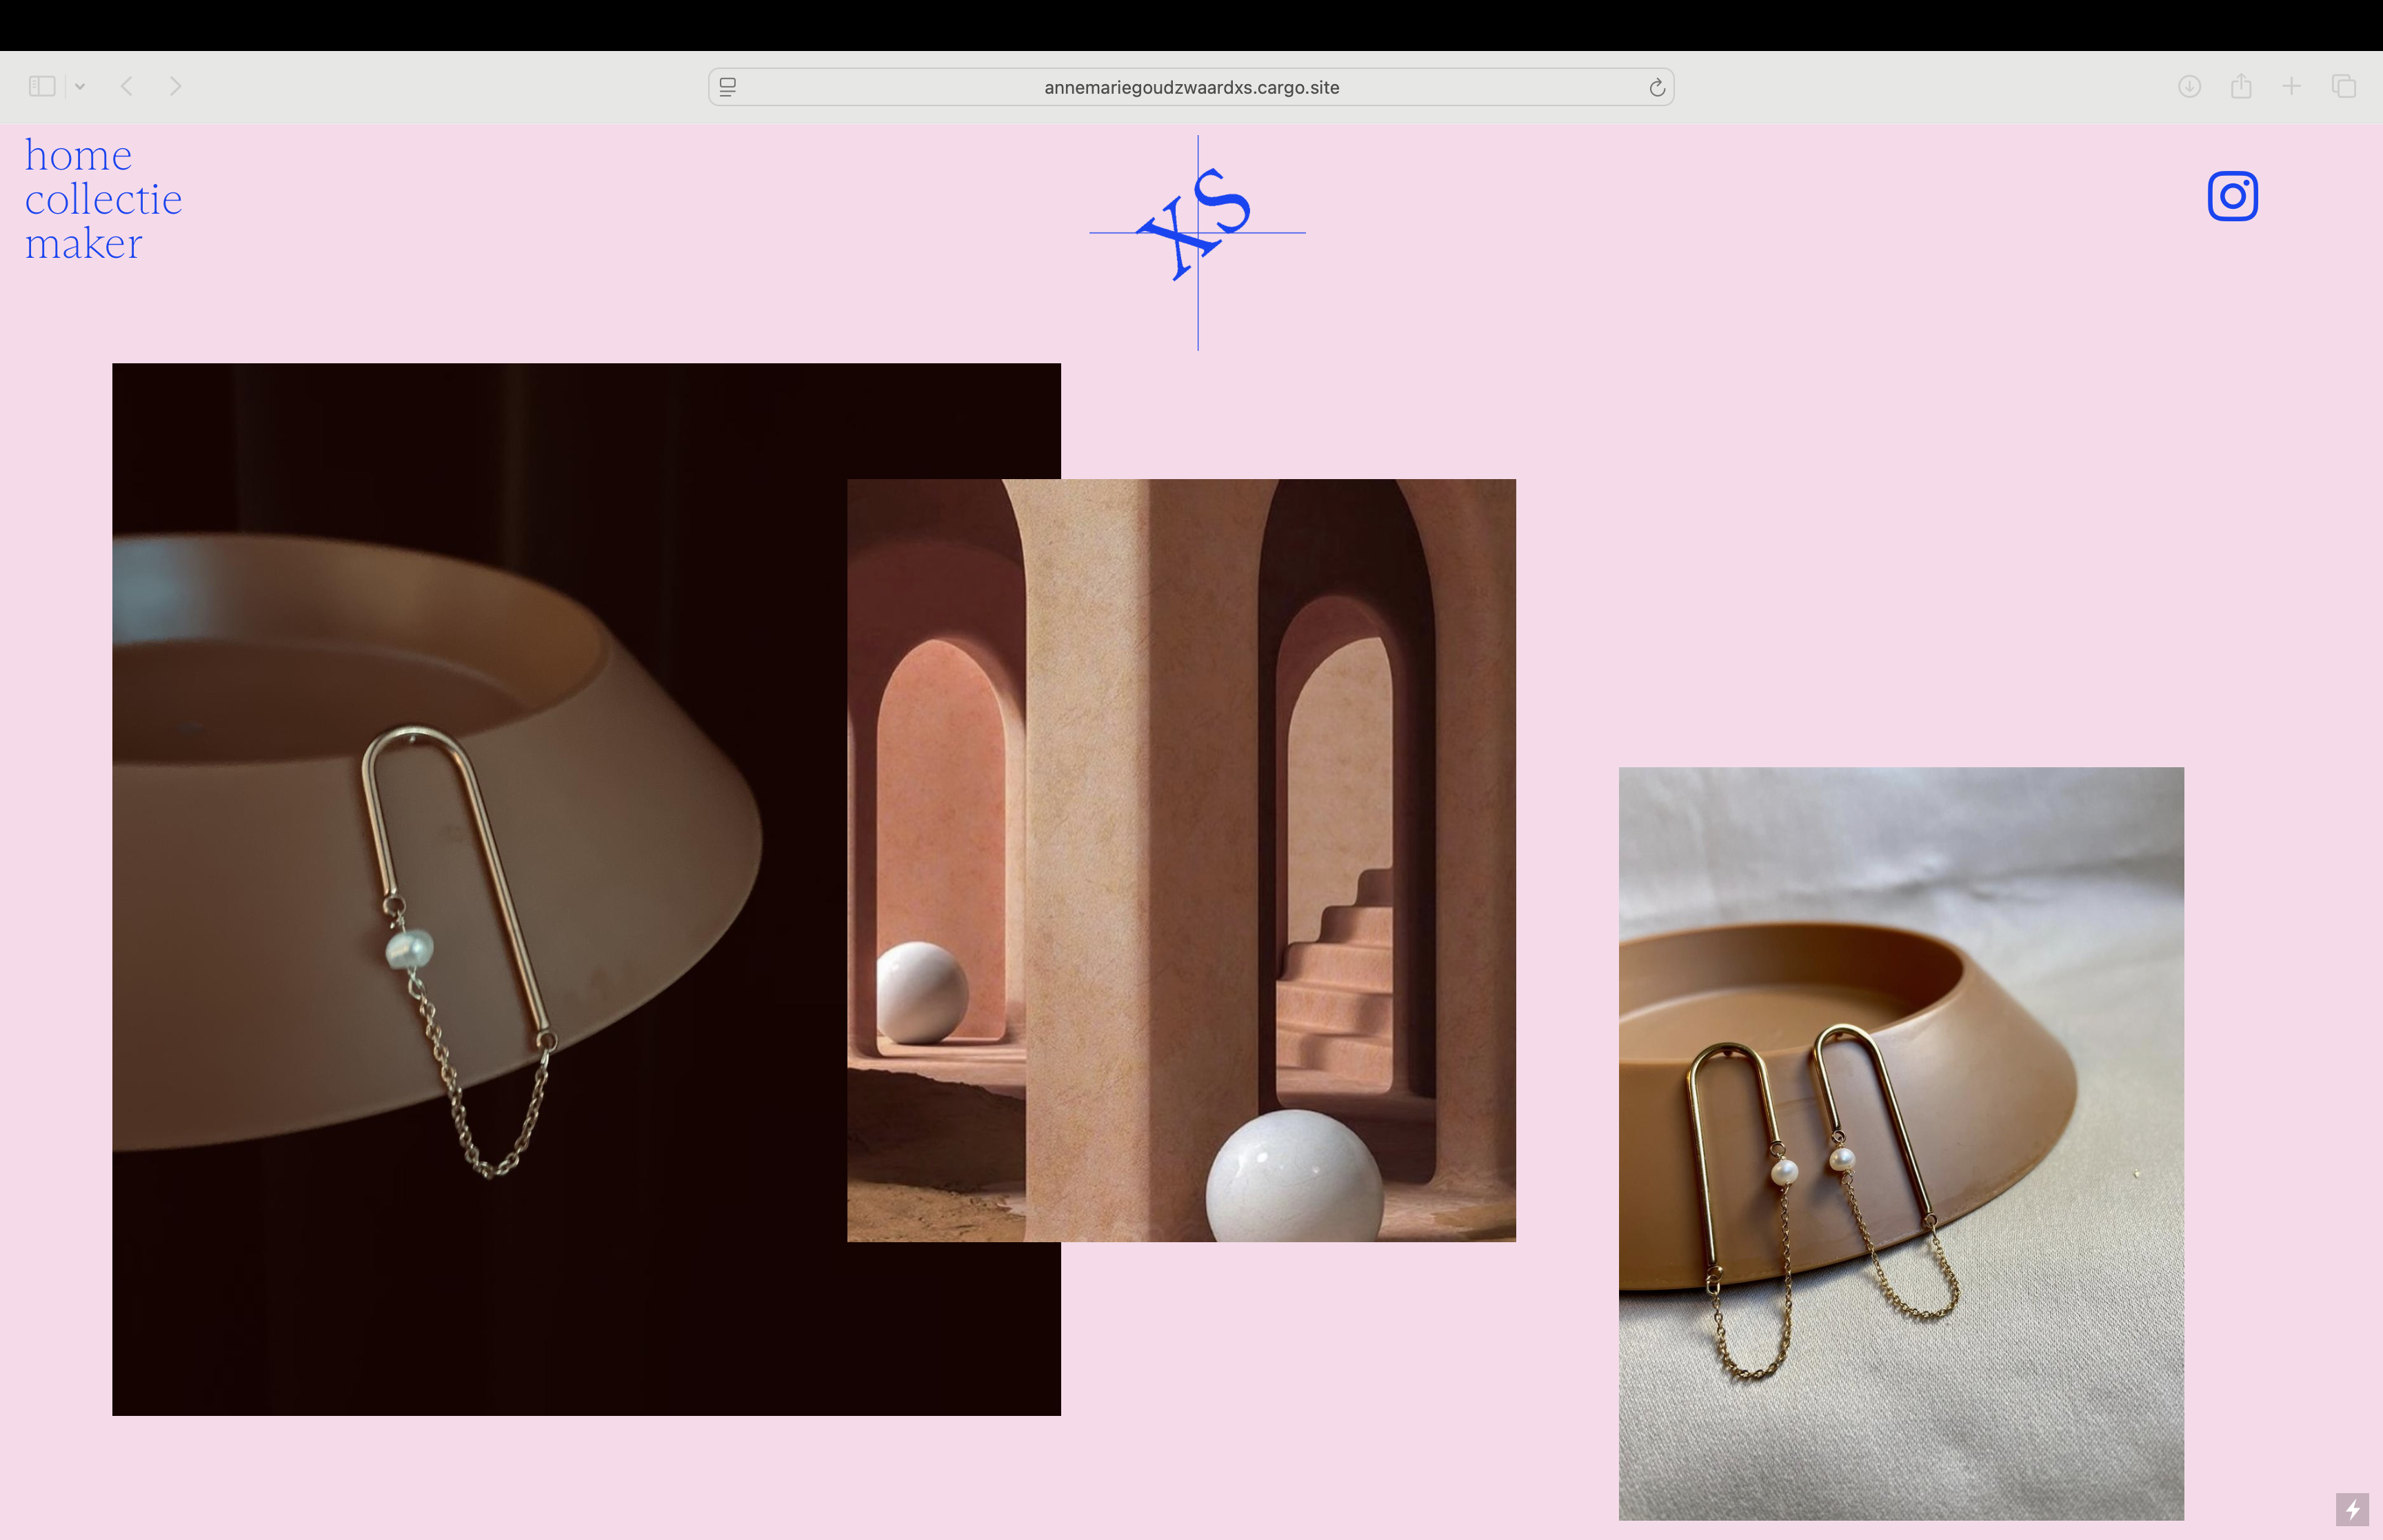Image resolution: width=2383 pixels, height=1540 pixels.
Task: Open the pair of earrings photo
Action: tap(1900, 1142)
